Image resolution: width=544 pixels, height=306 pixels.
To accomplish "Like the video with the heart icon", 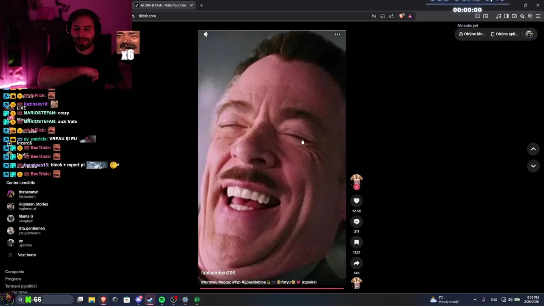I will point(357,201).
